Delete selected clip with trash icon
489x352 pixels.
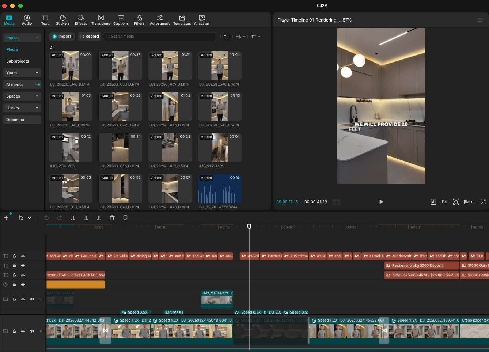(x=112, y=218)
